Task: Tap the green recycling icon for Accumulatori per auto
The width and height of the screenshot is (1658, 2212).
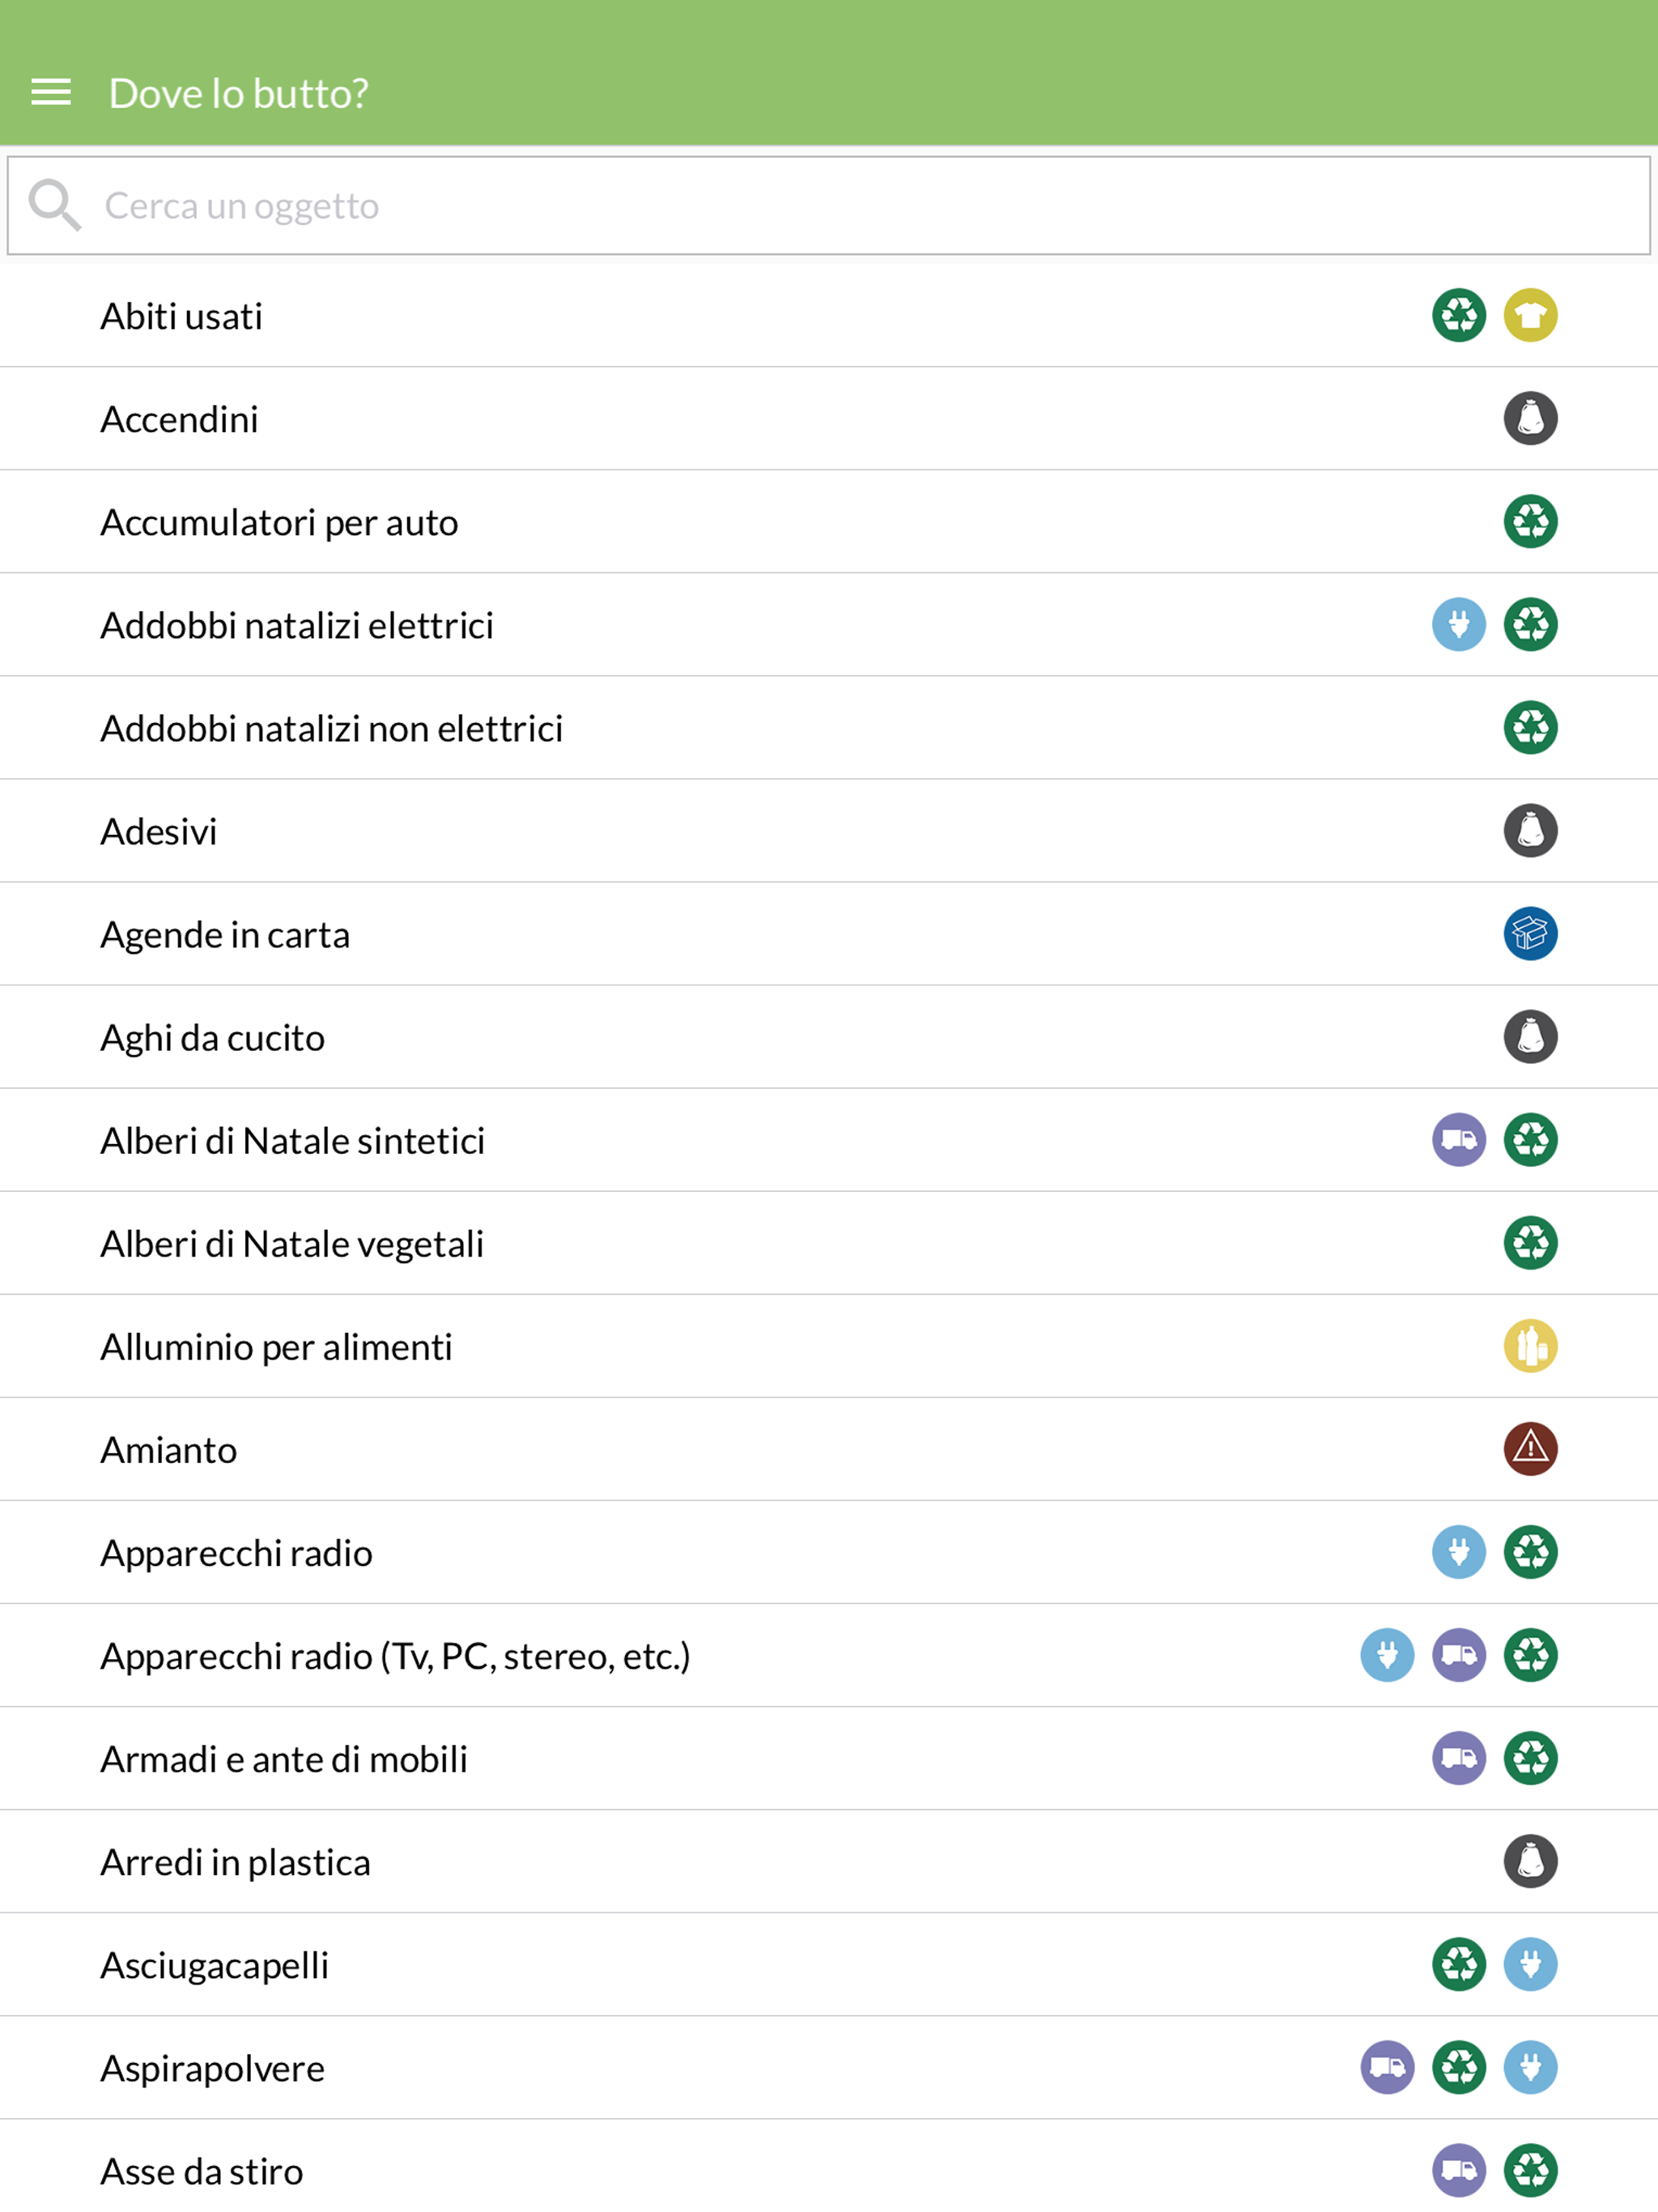Action: 1530,522
